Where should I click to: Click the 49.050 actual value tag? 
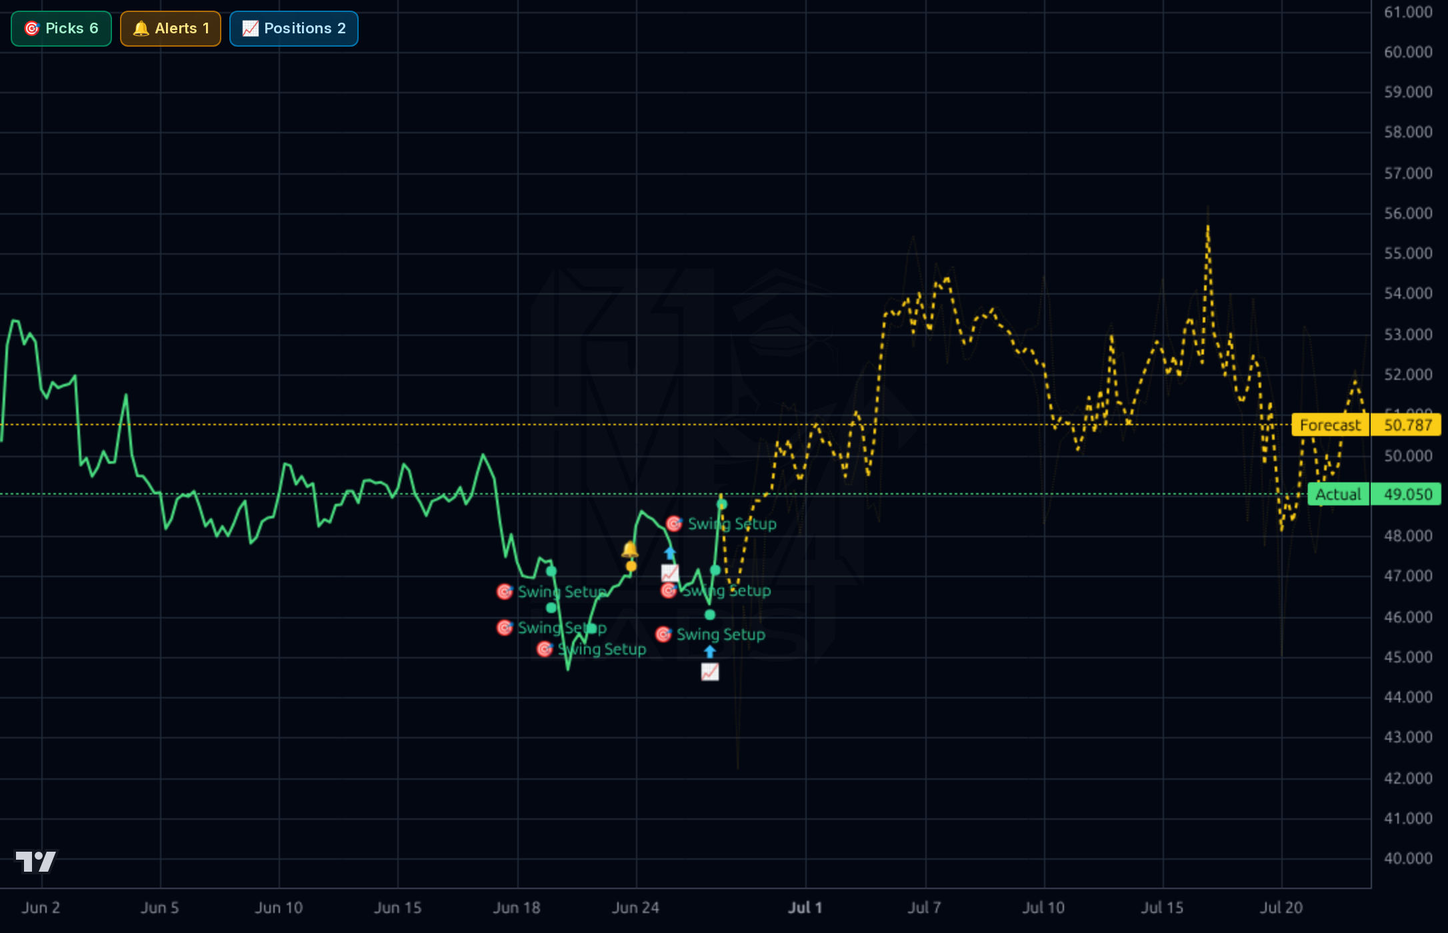click(1407, 494)
